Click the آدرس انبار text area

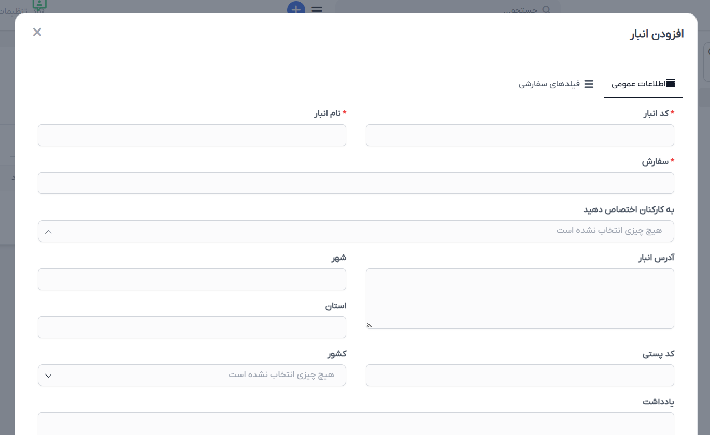(520, 298)
